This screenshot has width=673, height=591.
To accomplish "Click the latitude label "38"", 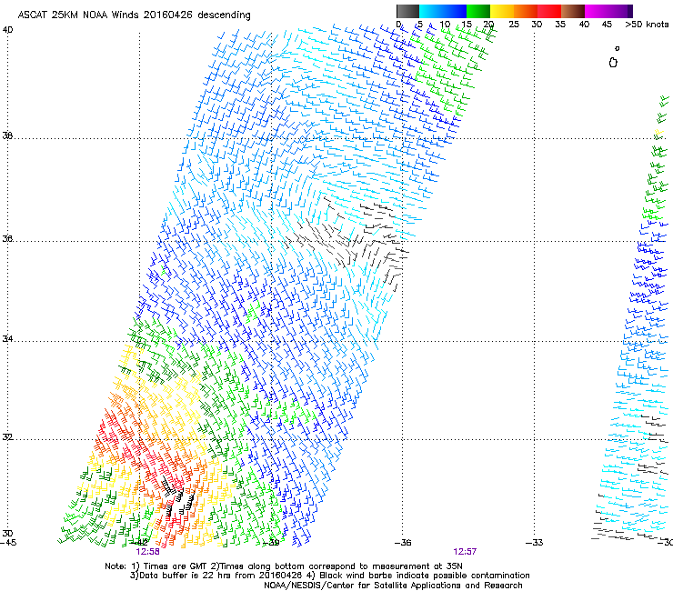I will [7, 135].
